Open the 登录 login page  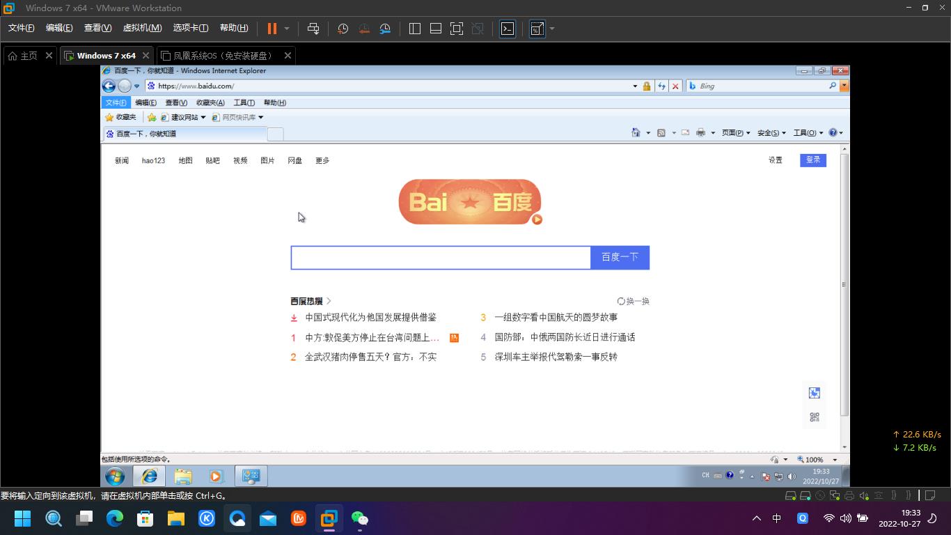coord(812,160)
